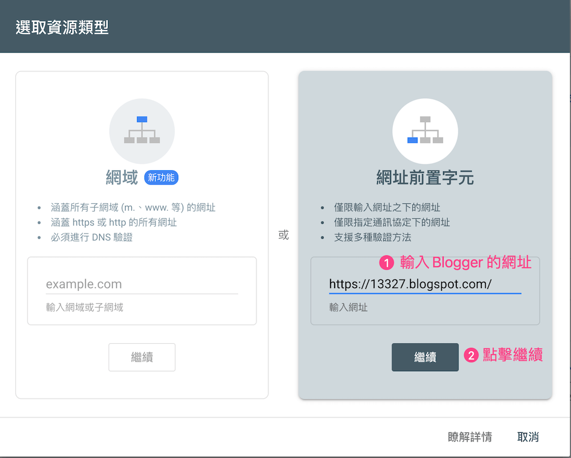Click the 選取資源類型 dialog title

click(x=62, y=27)
